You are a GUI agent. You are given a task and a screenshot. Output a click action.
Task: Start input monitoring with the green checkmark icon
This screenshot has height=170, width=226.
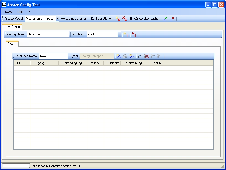click(x=165, y=19)
